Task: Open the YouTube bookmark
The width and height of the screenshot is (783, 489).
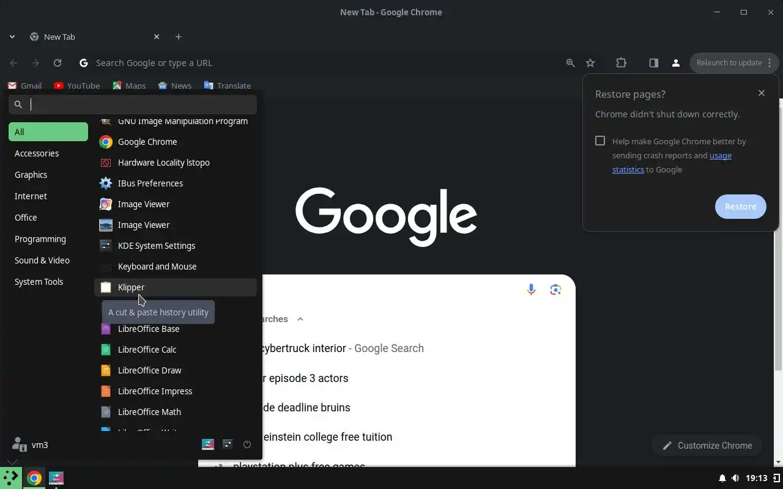Action: coord(76,86)
